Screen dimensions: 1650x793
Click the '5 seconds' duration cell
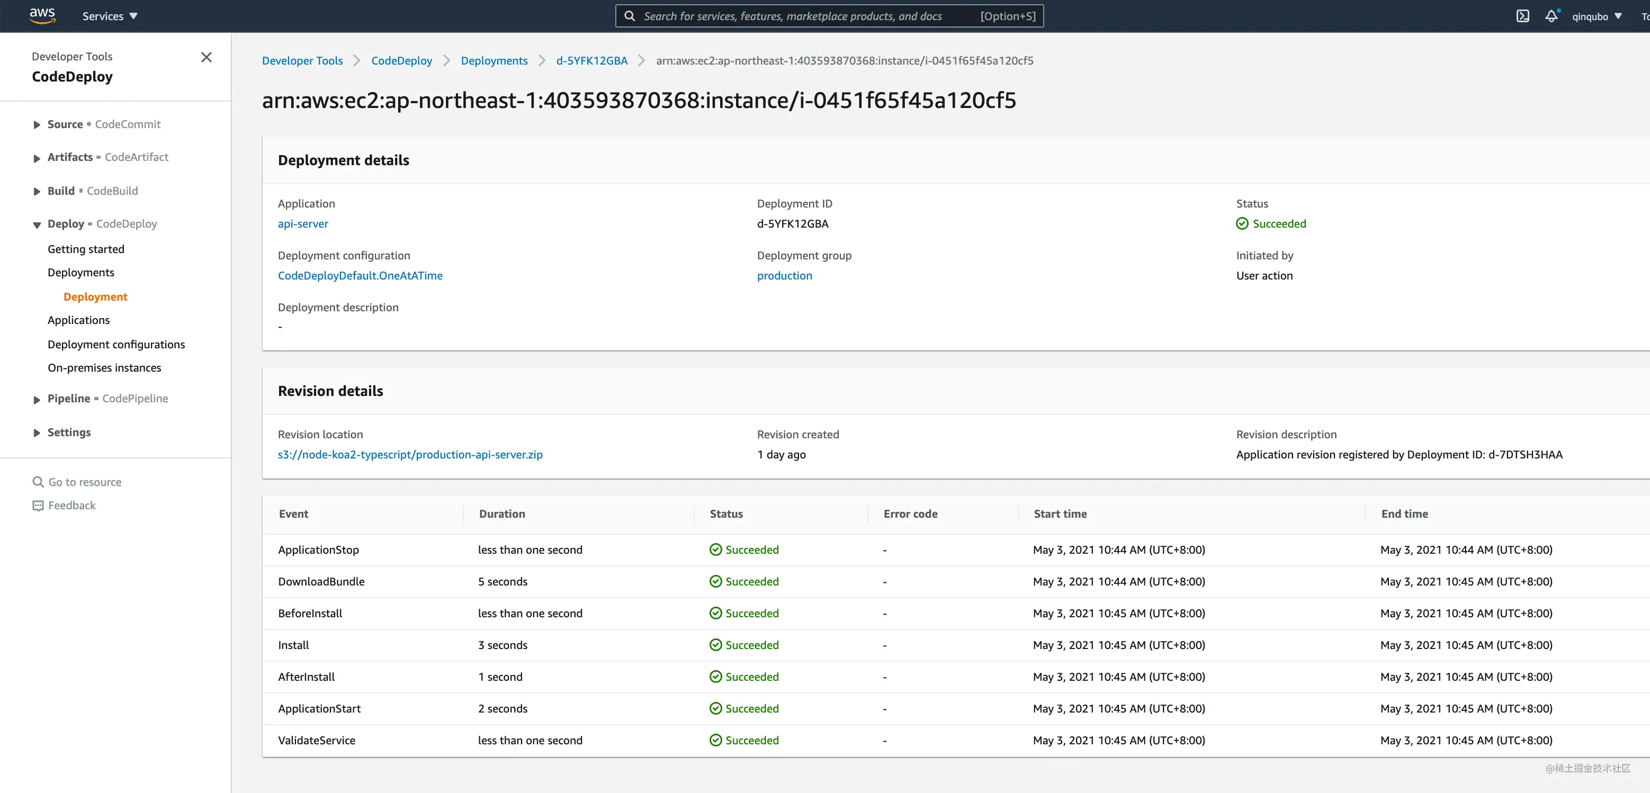502,582
